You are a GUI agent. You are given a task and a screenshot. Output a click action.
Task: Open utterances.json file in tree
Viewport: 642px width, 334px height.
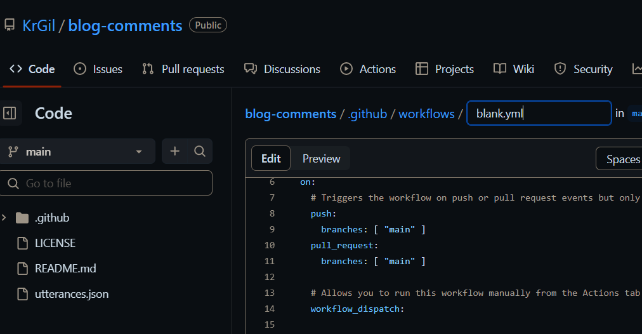(x=72, y=294)
